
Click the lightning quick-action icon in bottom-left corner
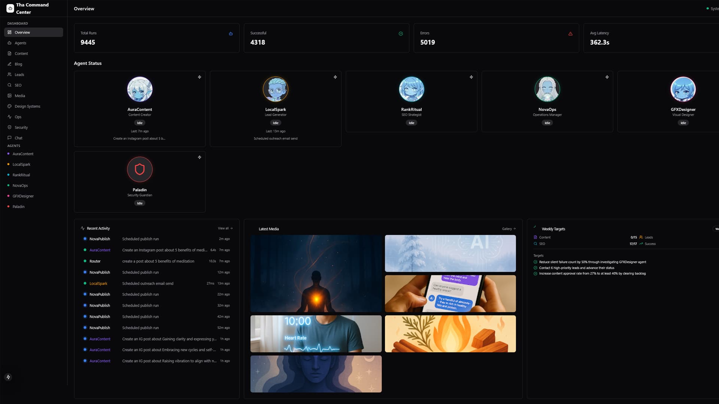coord(8,377)
